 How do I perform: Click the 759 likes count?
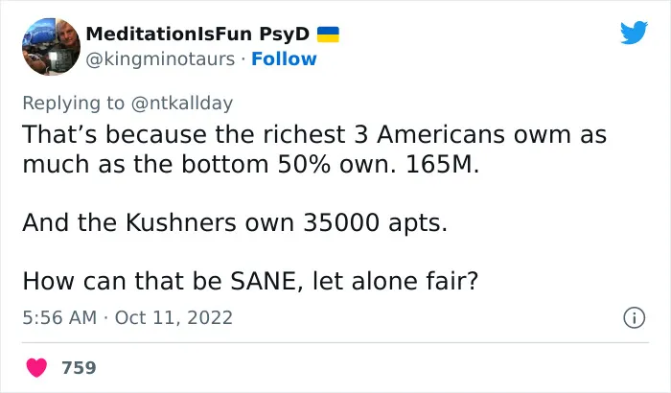coord(79,368)
